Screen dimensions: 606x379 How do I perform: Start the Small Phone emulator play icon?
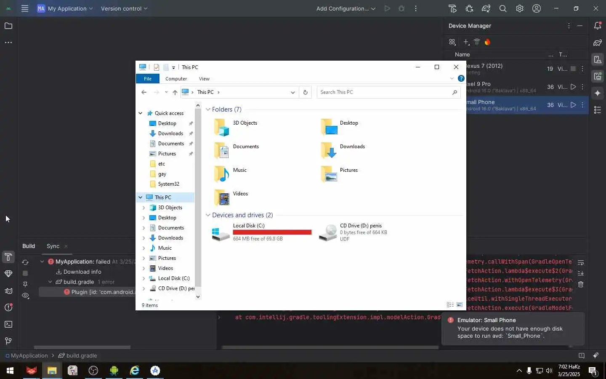[573, 105]
